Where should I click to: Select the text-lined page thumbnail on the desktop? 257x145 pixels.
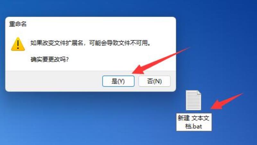click(193, 100)
